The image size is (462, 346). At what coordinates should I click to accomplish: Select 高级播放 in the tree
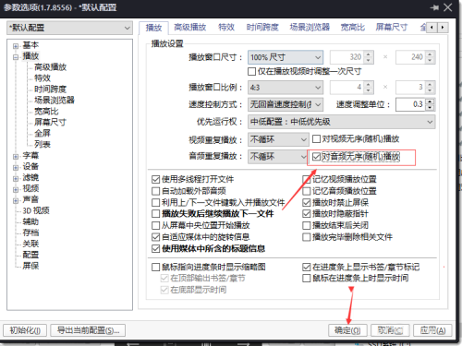point(50,67)
